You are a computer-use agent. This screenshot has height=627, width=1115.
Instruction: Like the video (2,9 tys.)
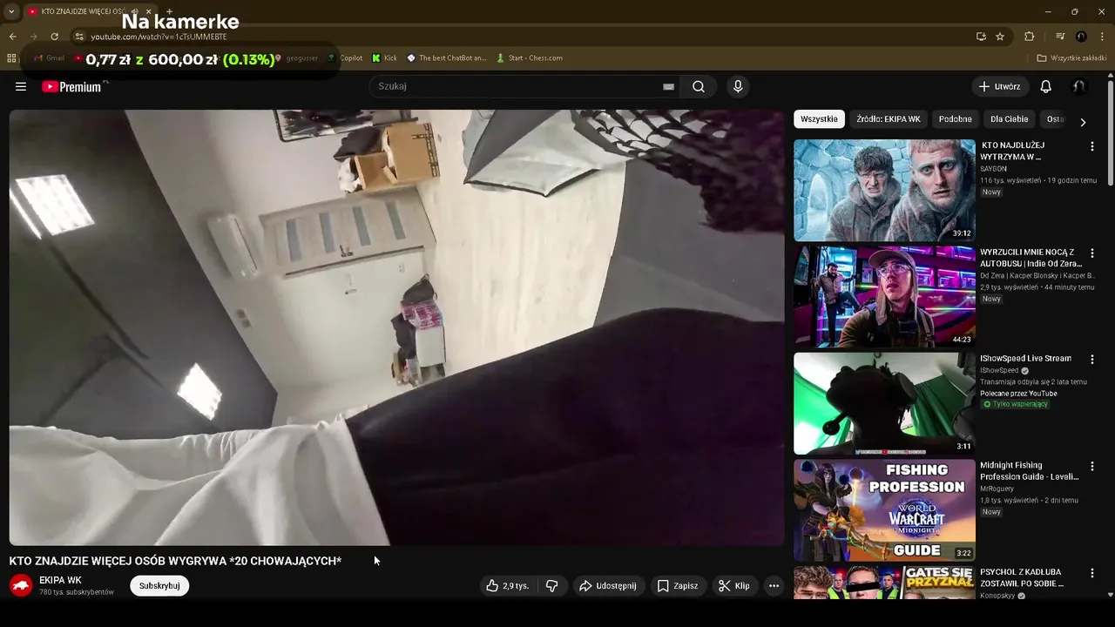coord(508,586)
